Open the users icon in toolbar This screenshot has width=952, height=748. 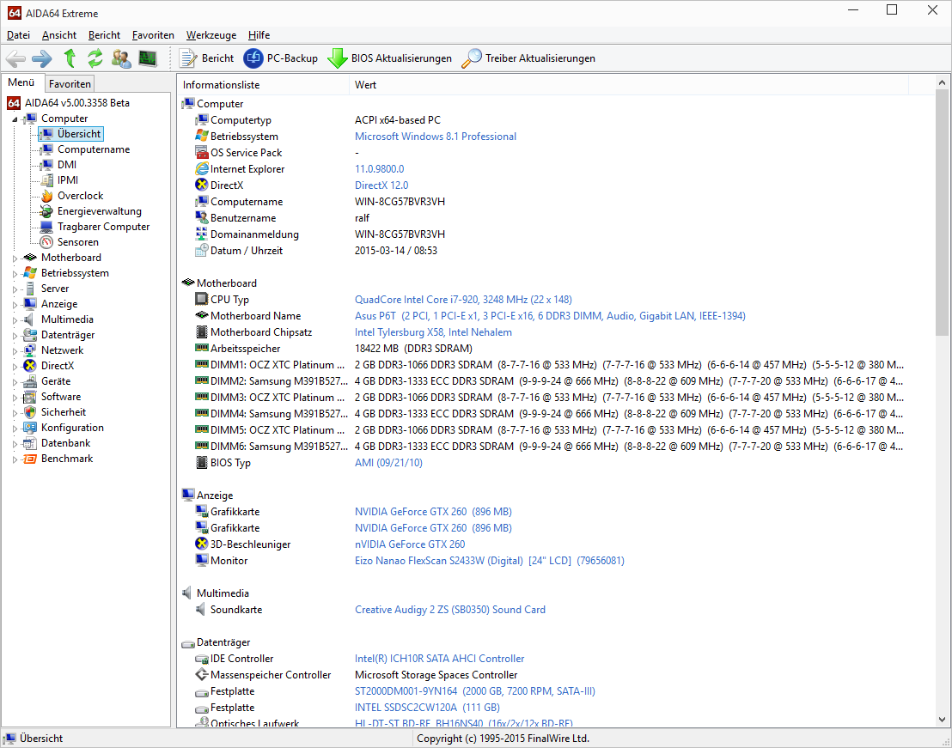(x=121, y=58)
